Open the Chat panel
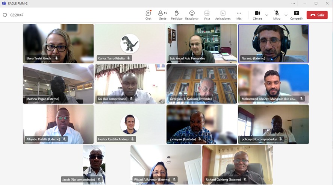The width and height of the screenshot is (333, 185). coord(148,15)
